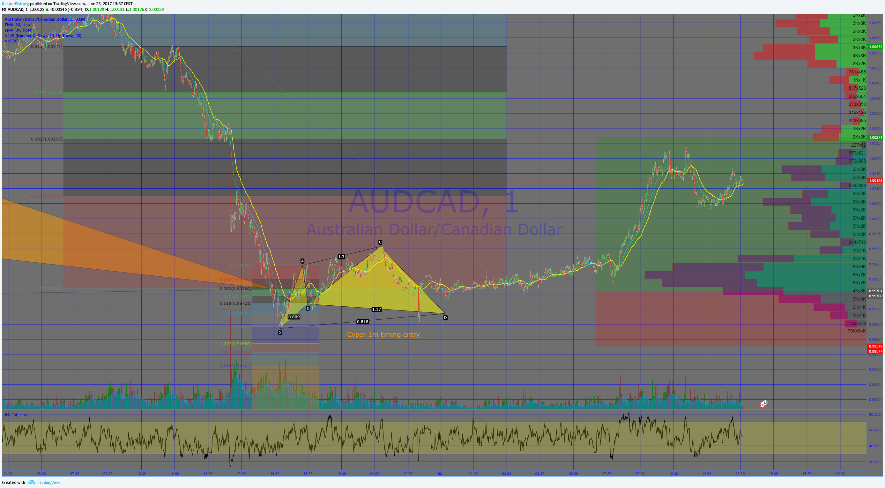Select point B label of Cypher pattern
This screenshot has width=885, height=488.
308,308
